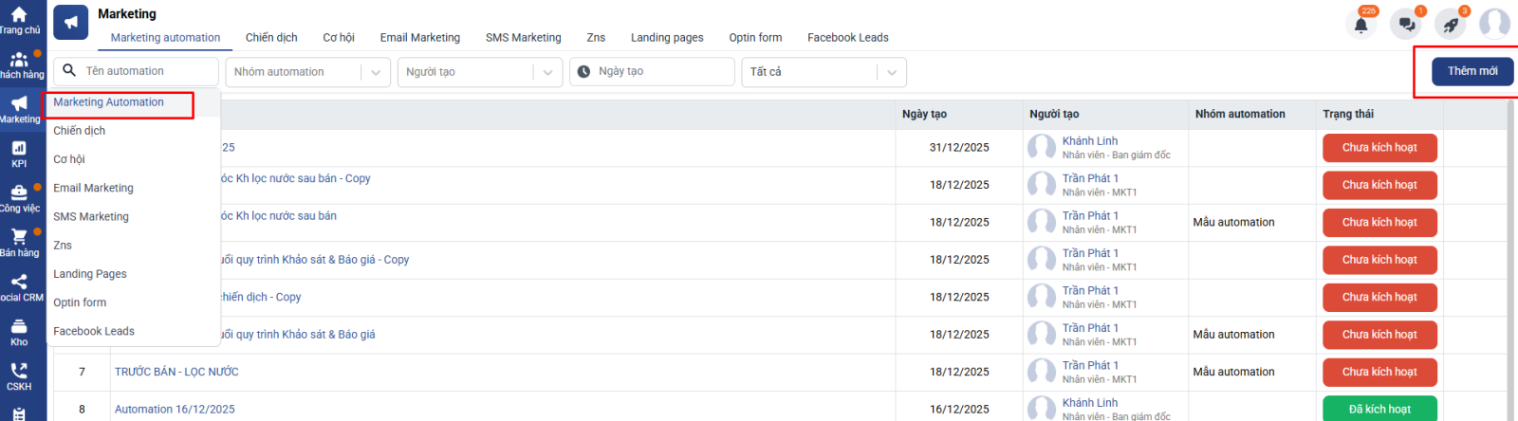The width and height of the screenshot is (1518, 421).
Task: Choose Facebook Leads in Marketing submenu
Action: click(94, 331)
